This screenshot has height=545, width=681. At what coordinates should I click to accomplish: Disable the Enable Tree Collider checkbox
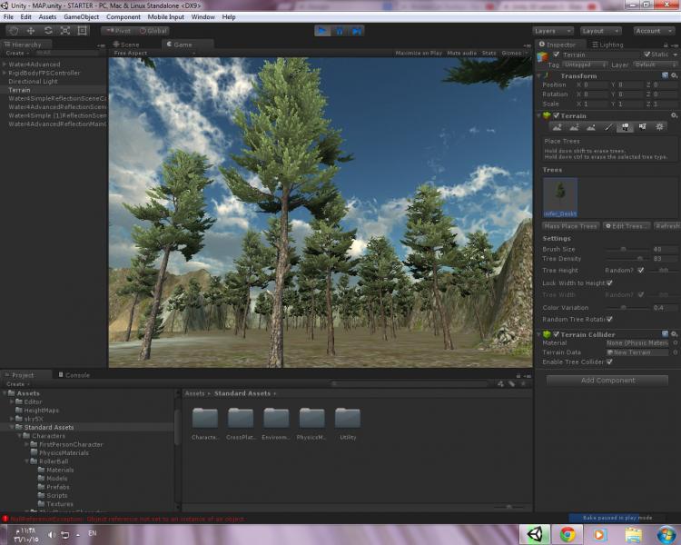tap(609, 362)
